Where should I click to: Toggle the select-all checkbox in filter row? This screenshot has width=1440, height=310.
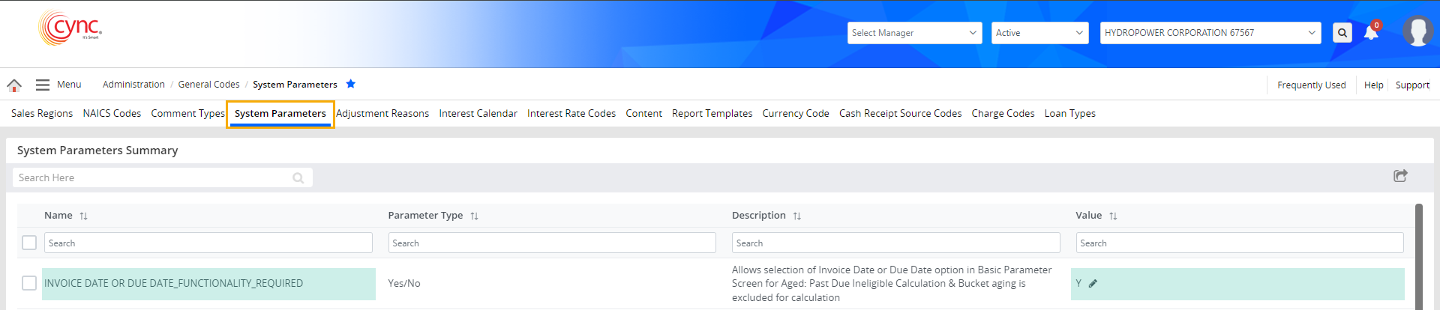pyautogui.click(x=29, y=243)
